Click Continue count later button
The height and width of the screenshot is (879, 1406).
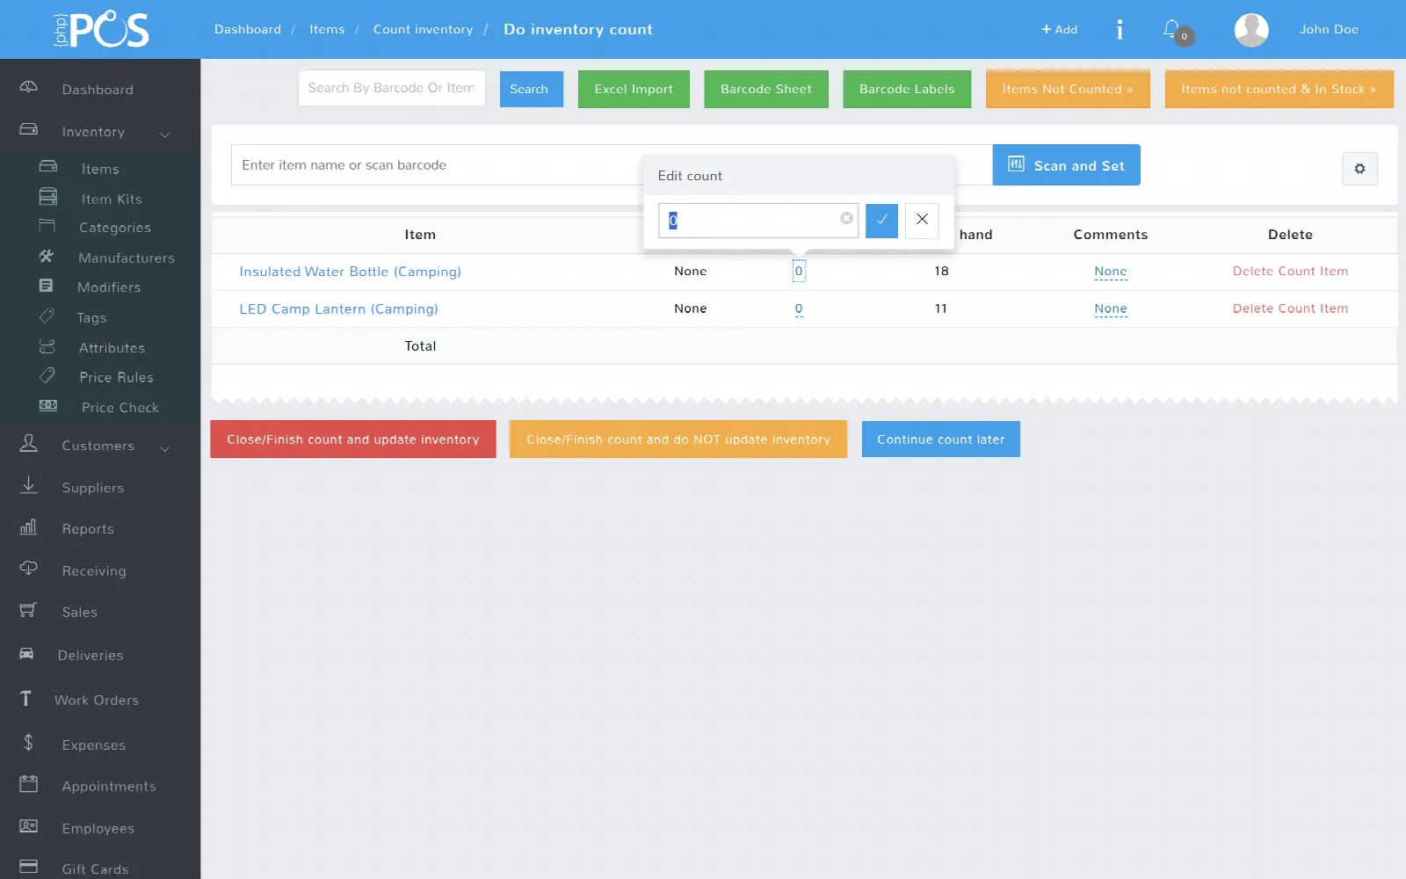pyautogui.click(x=940, y=439)
